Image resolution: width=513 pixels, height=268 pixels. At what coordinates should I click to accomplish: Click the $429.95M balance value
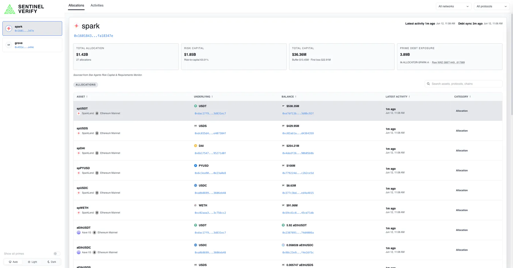click(x=293, y=126)
